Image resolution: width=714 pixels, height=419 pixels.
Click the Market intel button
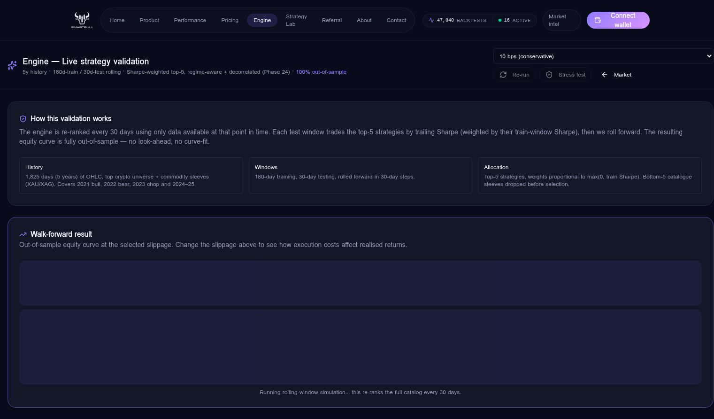(x=562, y=20)
